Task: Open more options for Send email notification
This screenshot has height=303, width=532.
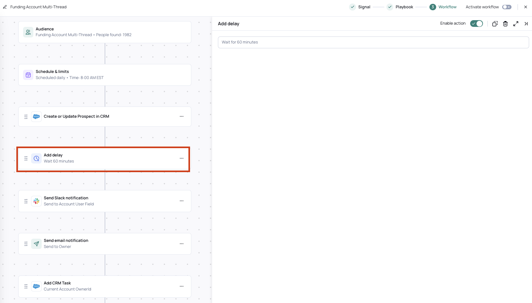Action: tap(182, 244)
